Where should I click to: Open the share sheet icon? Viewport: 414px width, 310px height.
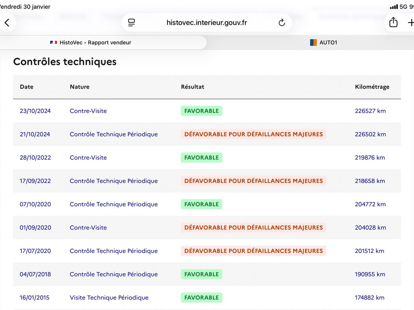click(393, 22)
